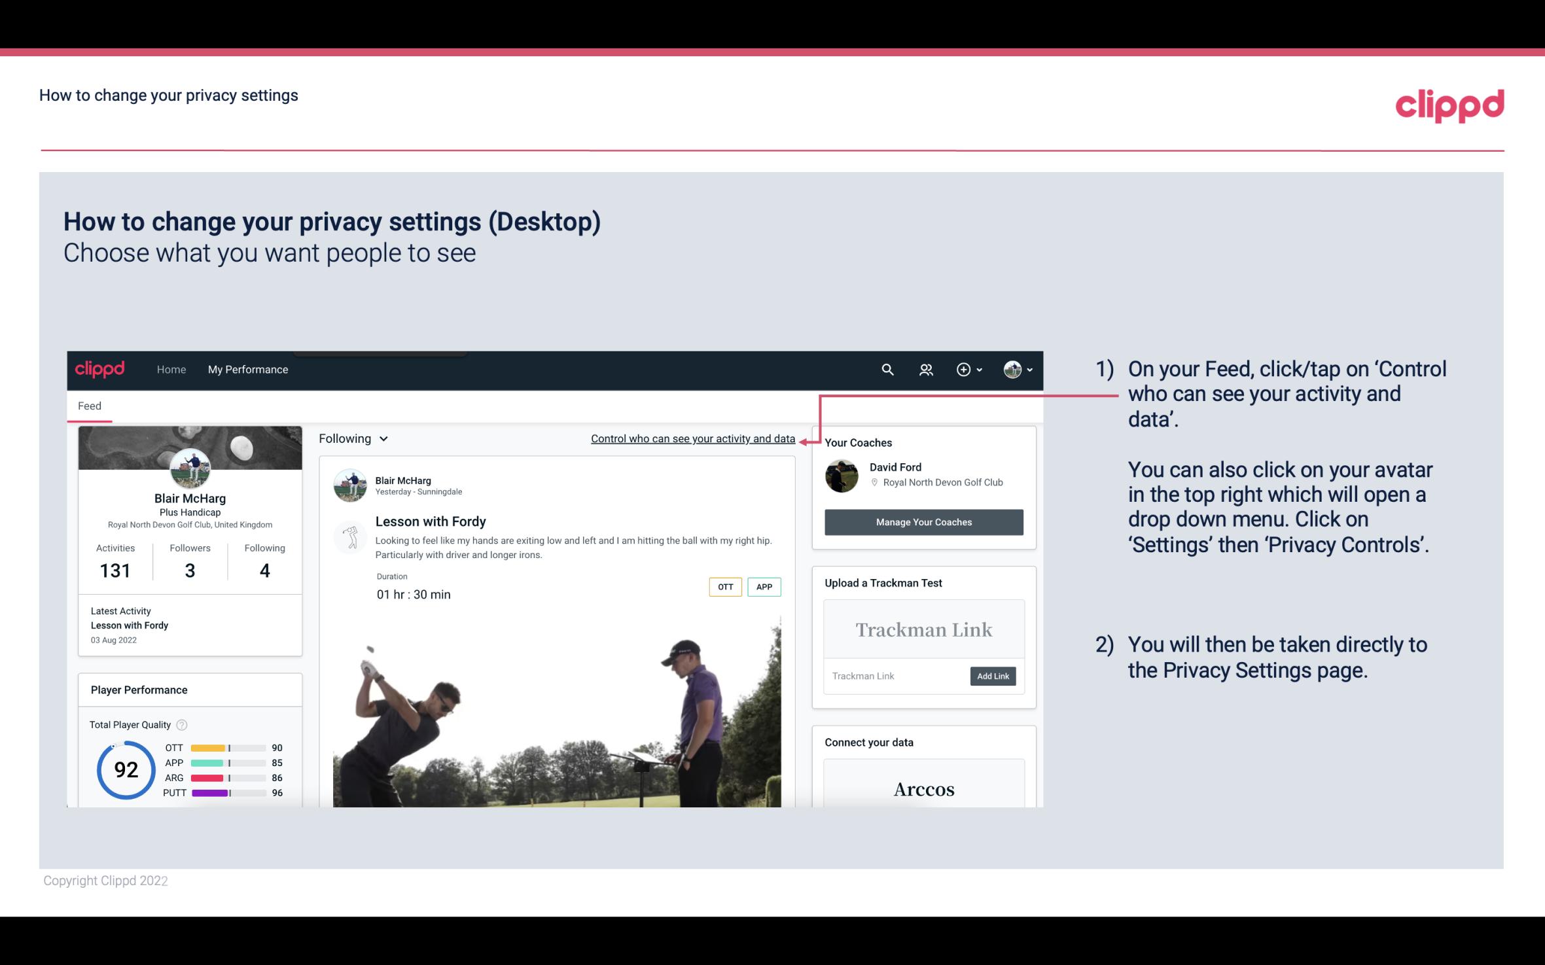Click 'Control who can see your activity and data'
Screen dimensions: 1545x965
692,437
